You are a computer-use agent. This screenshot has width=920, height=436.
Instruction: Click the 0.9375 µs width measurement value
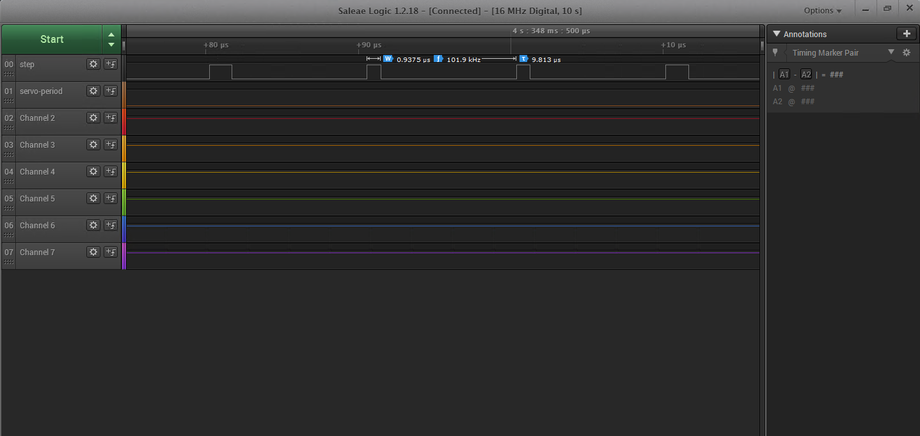pyautogui.click(x=413, y=59)
